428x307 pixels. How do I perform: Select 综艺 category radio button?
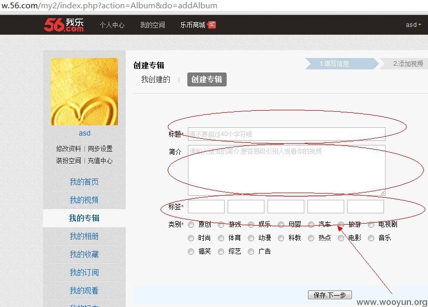pos(221,252)
